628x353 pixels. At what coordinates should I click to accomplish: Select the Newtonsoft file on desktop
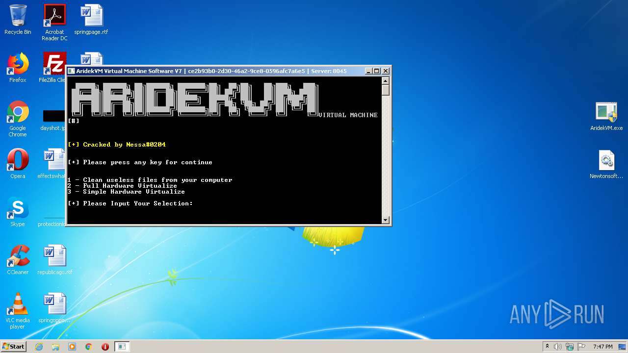tap(606, 165)
